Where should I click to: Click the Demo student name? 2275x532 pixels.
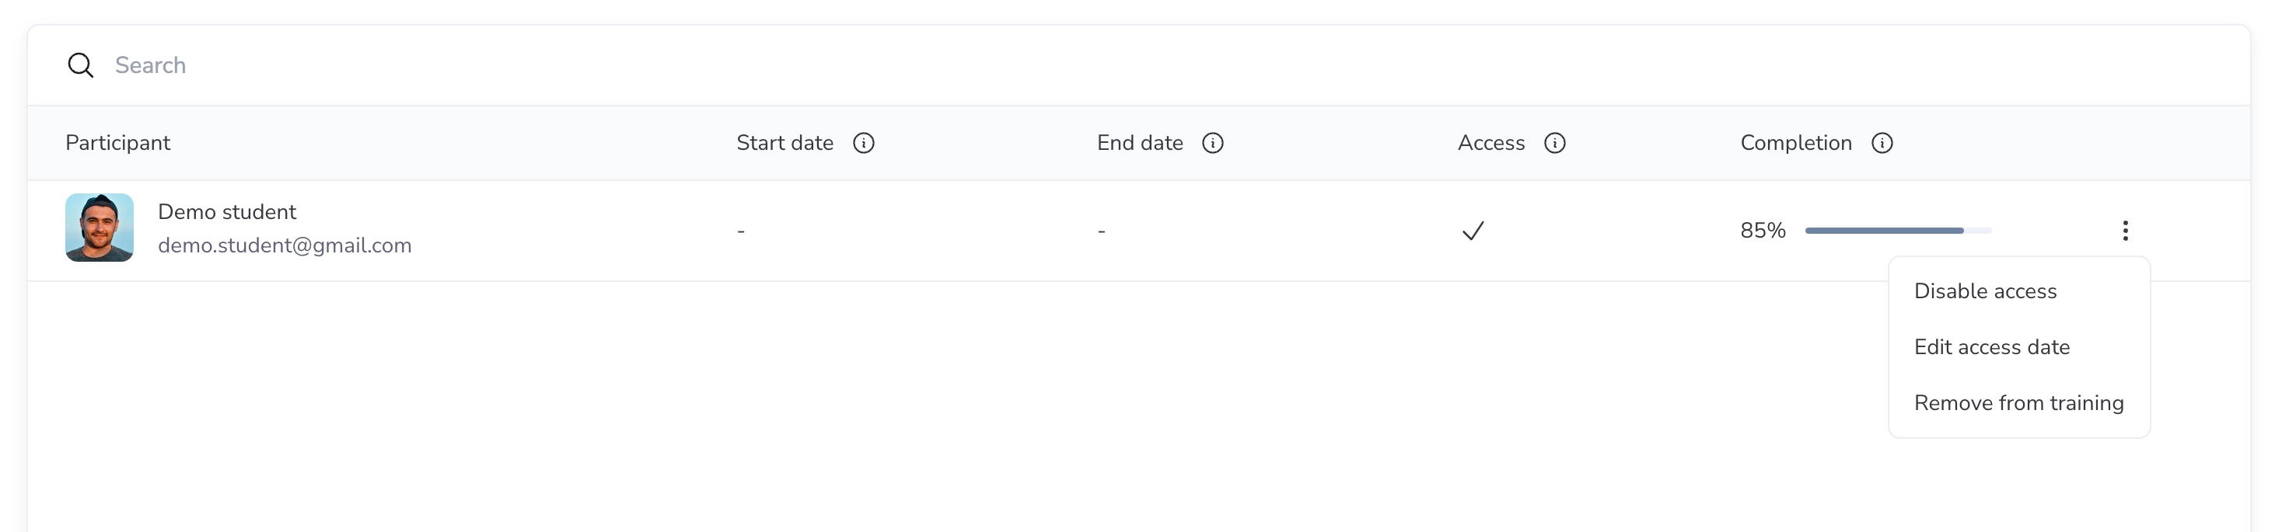(227, 212)
